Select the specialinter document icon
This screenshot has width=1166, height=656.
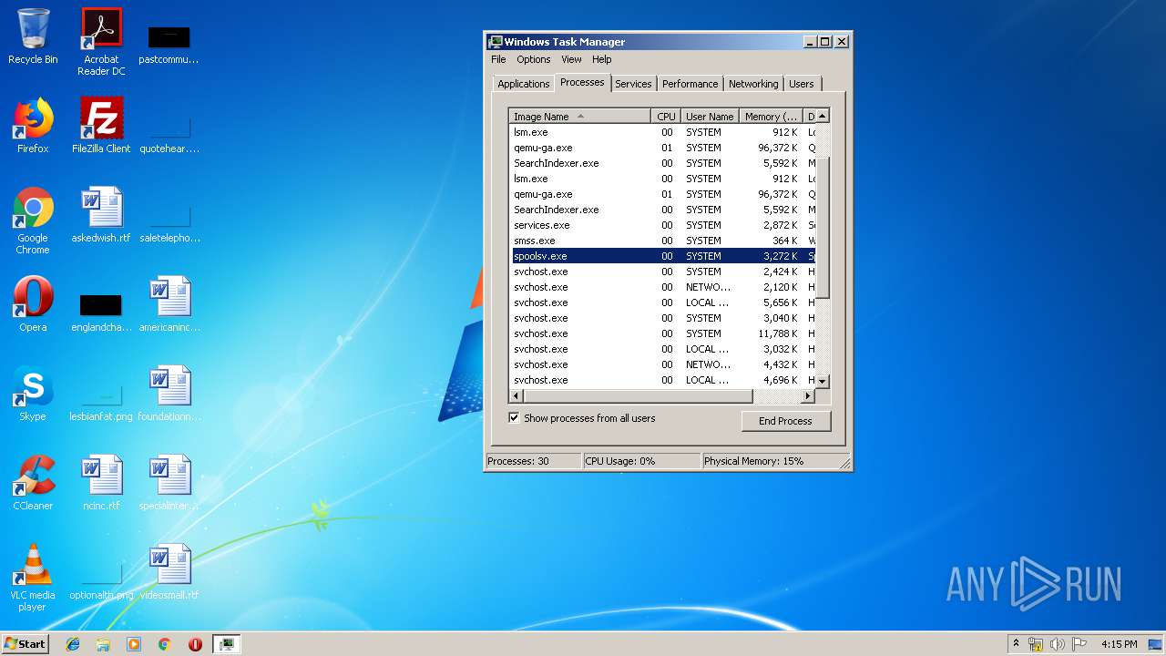pos(169,483)
